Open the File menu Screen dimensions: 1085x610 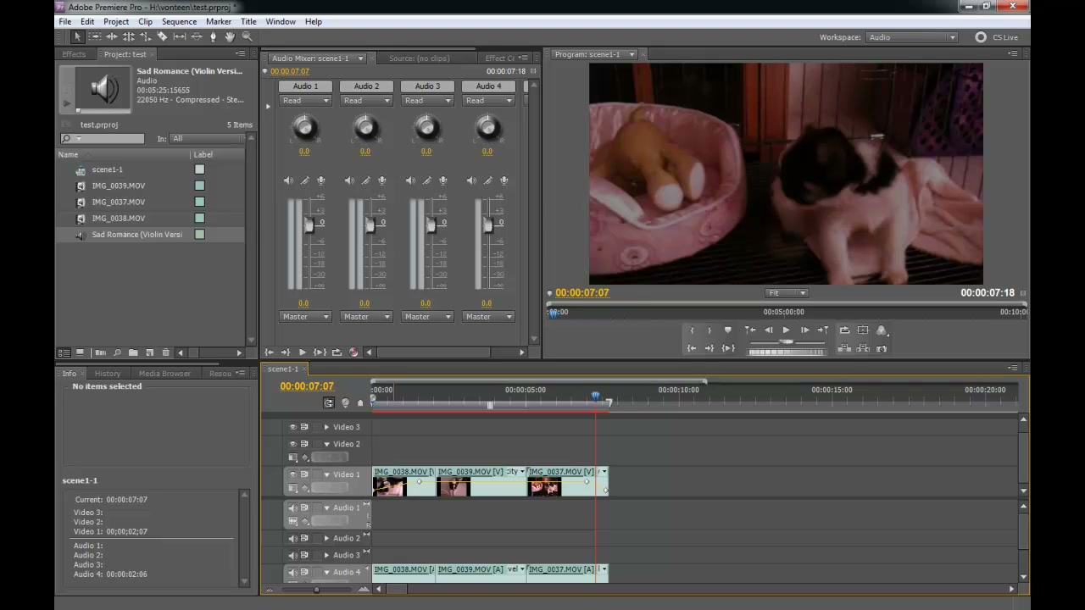[x=65, y=21]
